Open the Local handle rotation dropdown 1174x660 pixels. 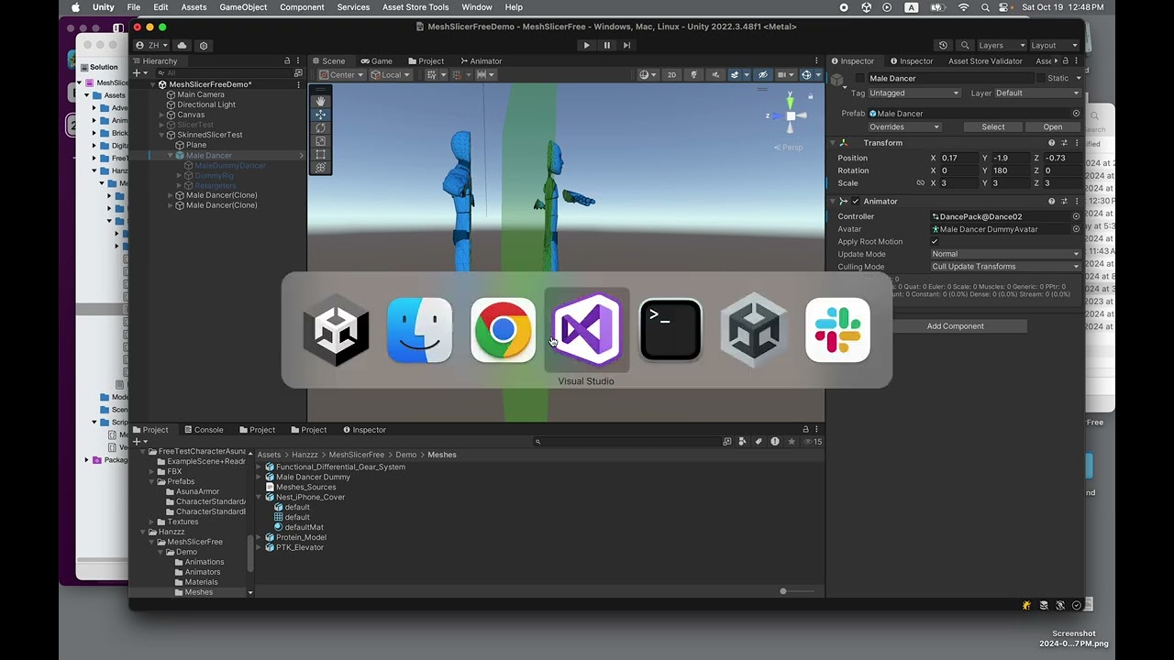point(390,75)
